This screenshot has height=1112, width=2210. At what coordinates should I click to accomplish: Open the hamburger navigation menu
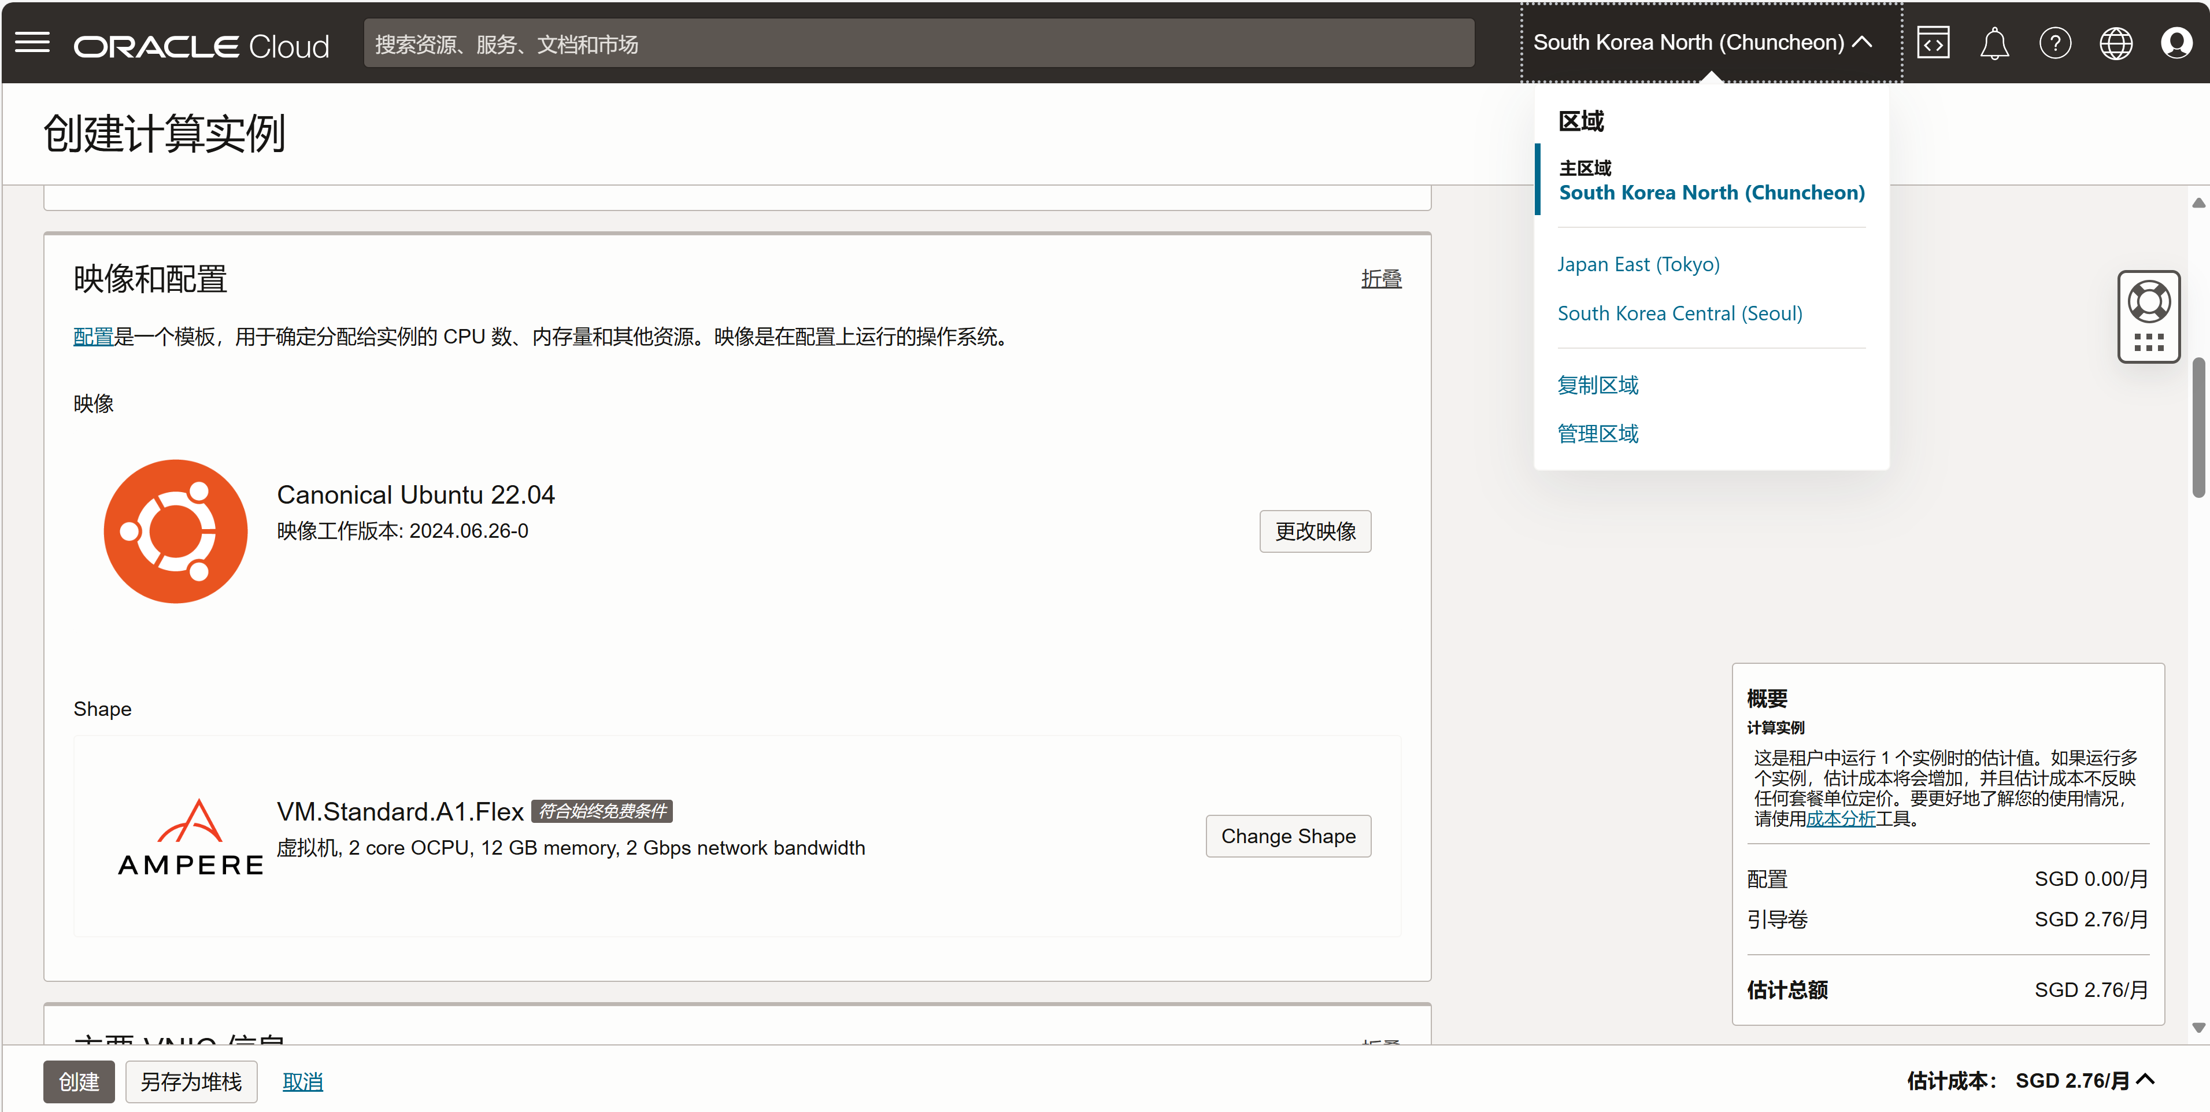[x=32, y=43]
